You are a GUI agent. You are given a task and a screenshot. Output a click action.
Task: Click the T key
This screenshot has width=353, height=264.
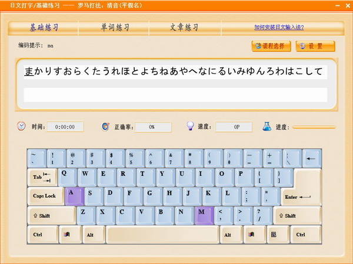[x=146, y=177]
